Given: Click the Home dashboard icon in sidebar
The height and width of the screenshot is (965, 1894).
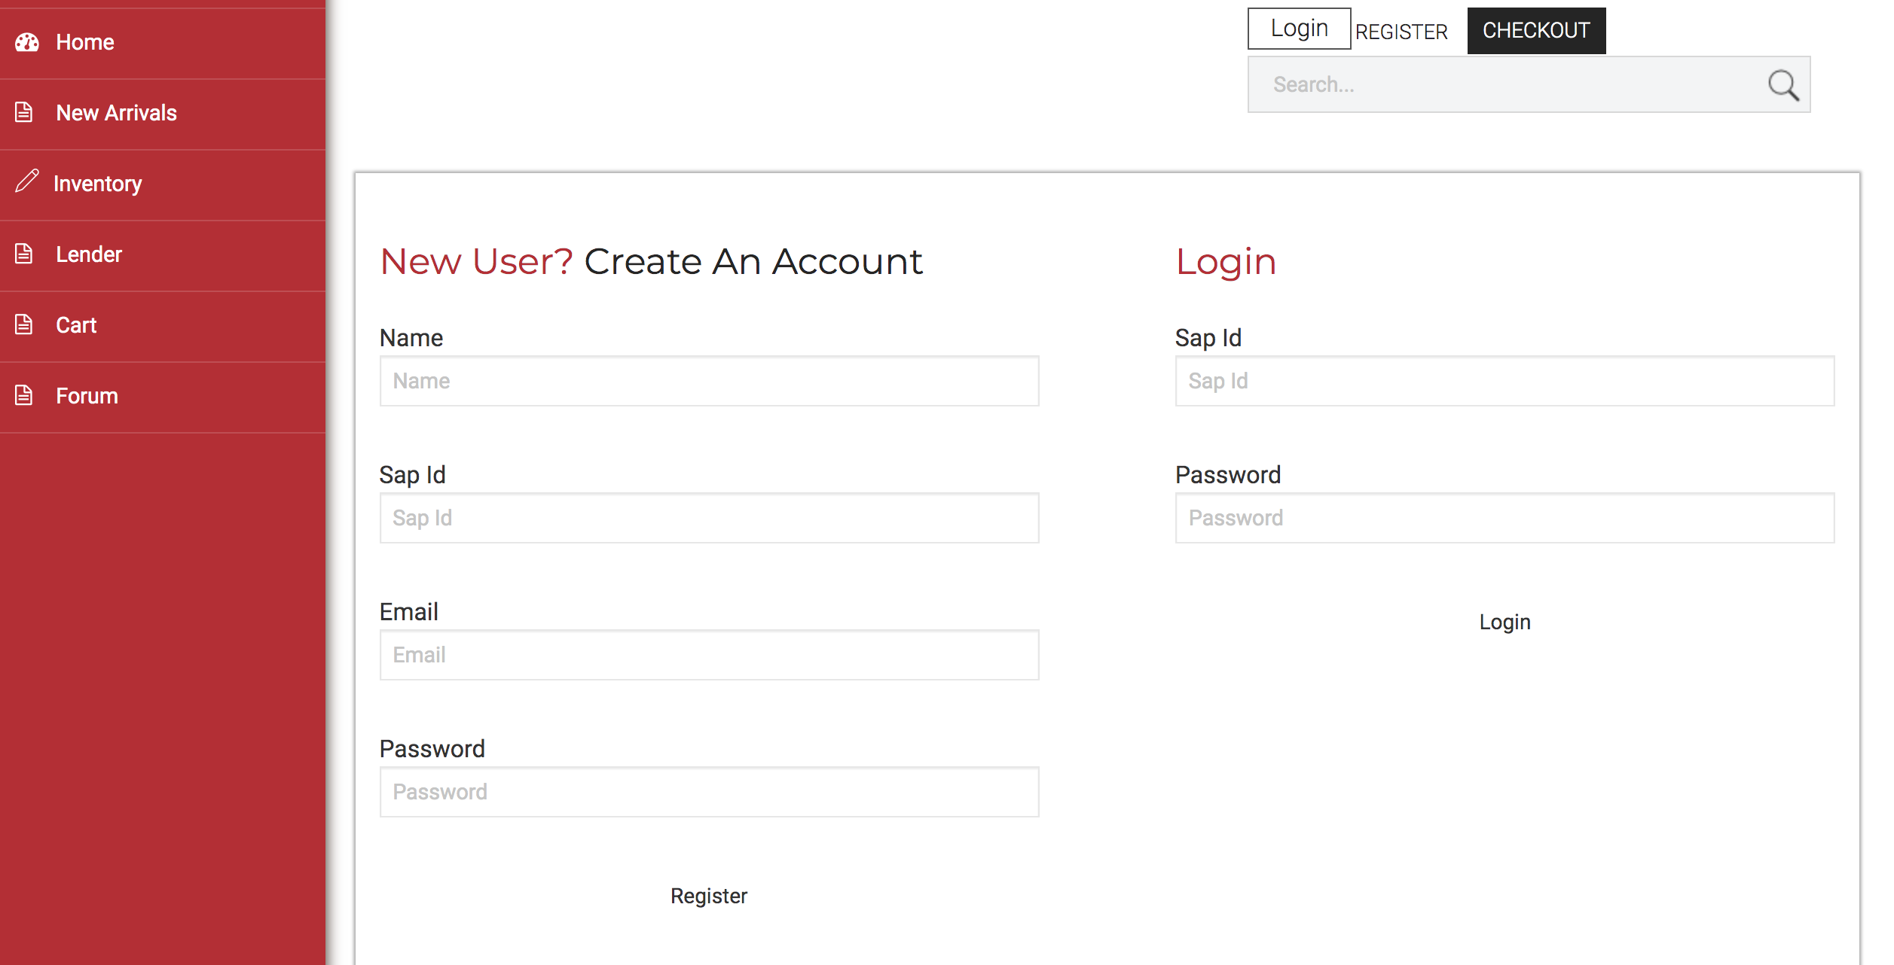Looking at the screenshot, I should click(x=27, y=43).
